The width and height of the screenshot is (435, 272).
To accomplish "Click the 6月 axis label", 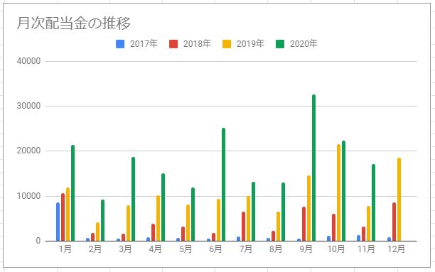I will (215, 249).
